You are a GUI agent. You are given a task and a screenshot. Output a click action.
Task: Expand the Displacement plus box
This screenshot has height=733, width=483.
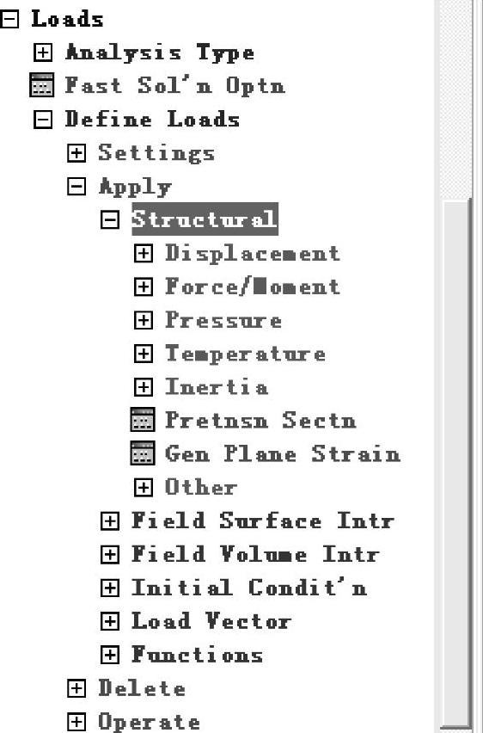tap(144, 254)
